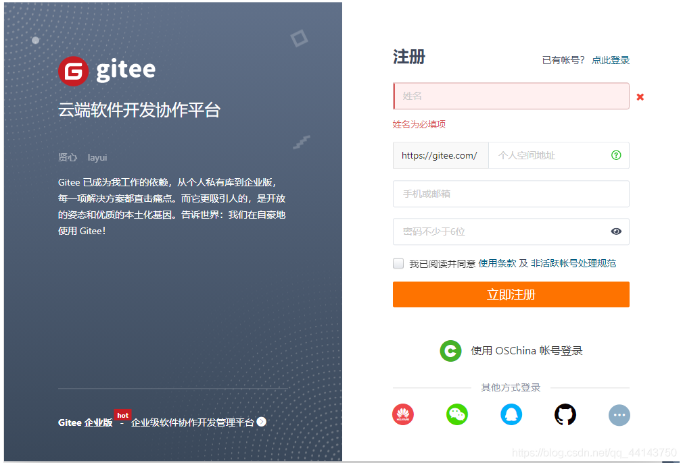This screenshot has height=465, width=683.
Task: Click the 其他方式登录 label
Action: point(511,387)
